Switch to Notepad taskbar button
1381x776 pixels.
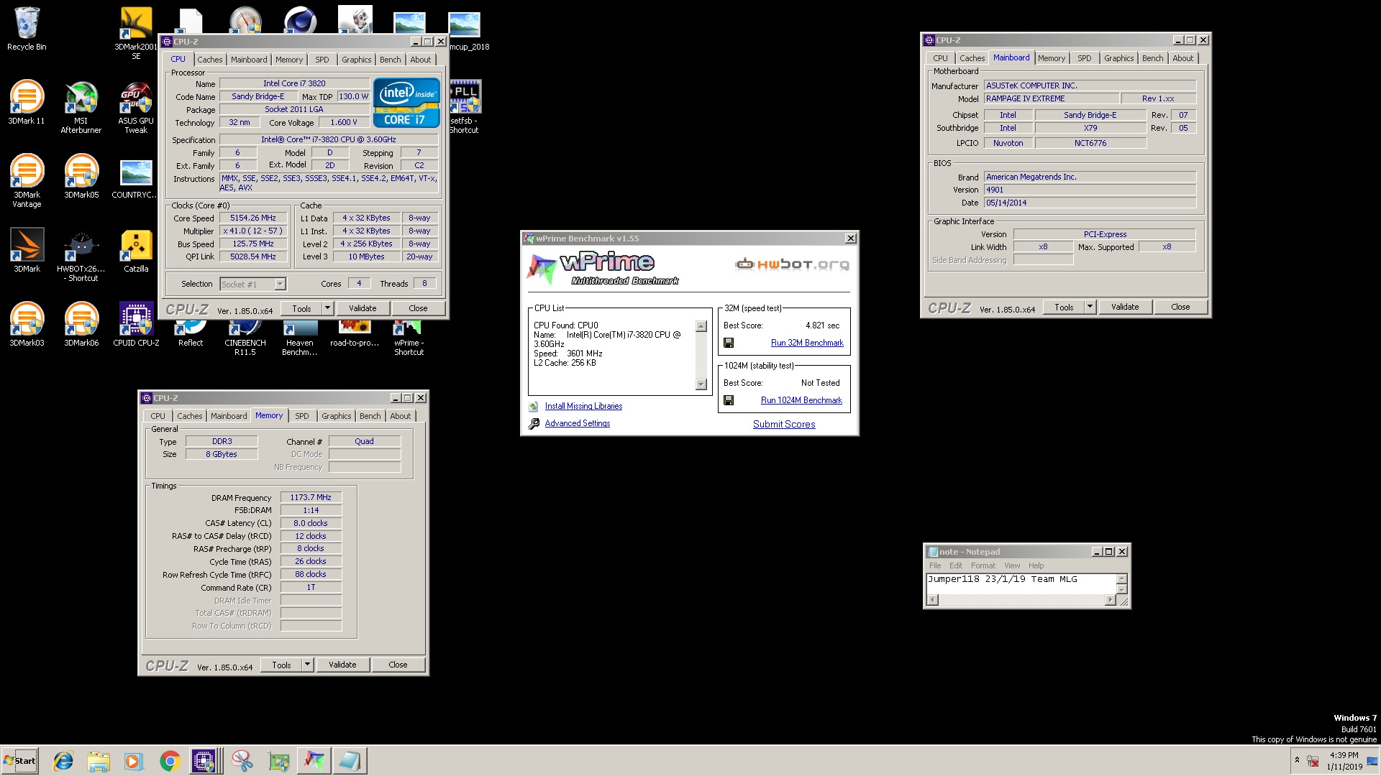(x=350, y=761)
